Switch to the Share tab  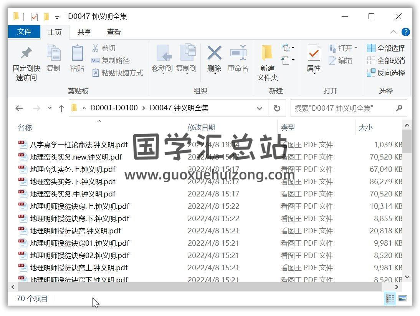point(84,32)
